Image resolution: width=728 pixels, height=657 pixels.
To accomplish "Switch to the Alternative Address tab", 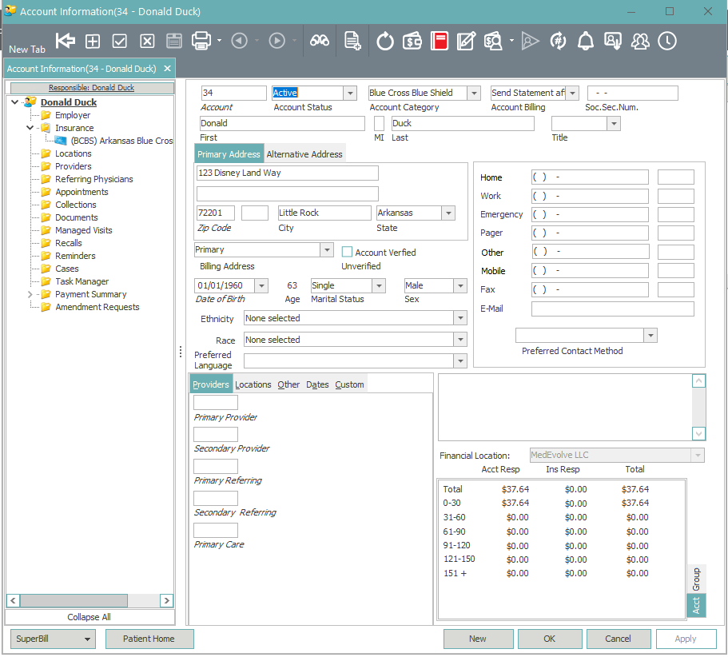I will click(304, 154).
